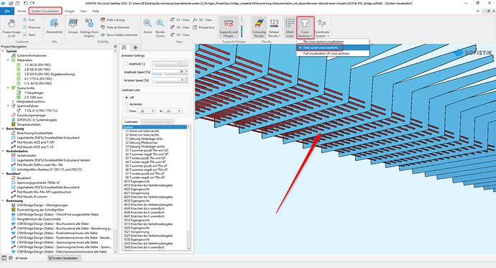Open the Home ribbon tab
Viewport: 496px width, 268px height.
[22, 11]
